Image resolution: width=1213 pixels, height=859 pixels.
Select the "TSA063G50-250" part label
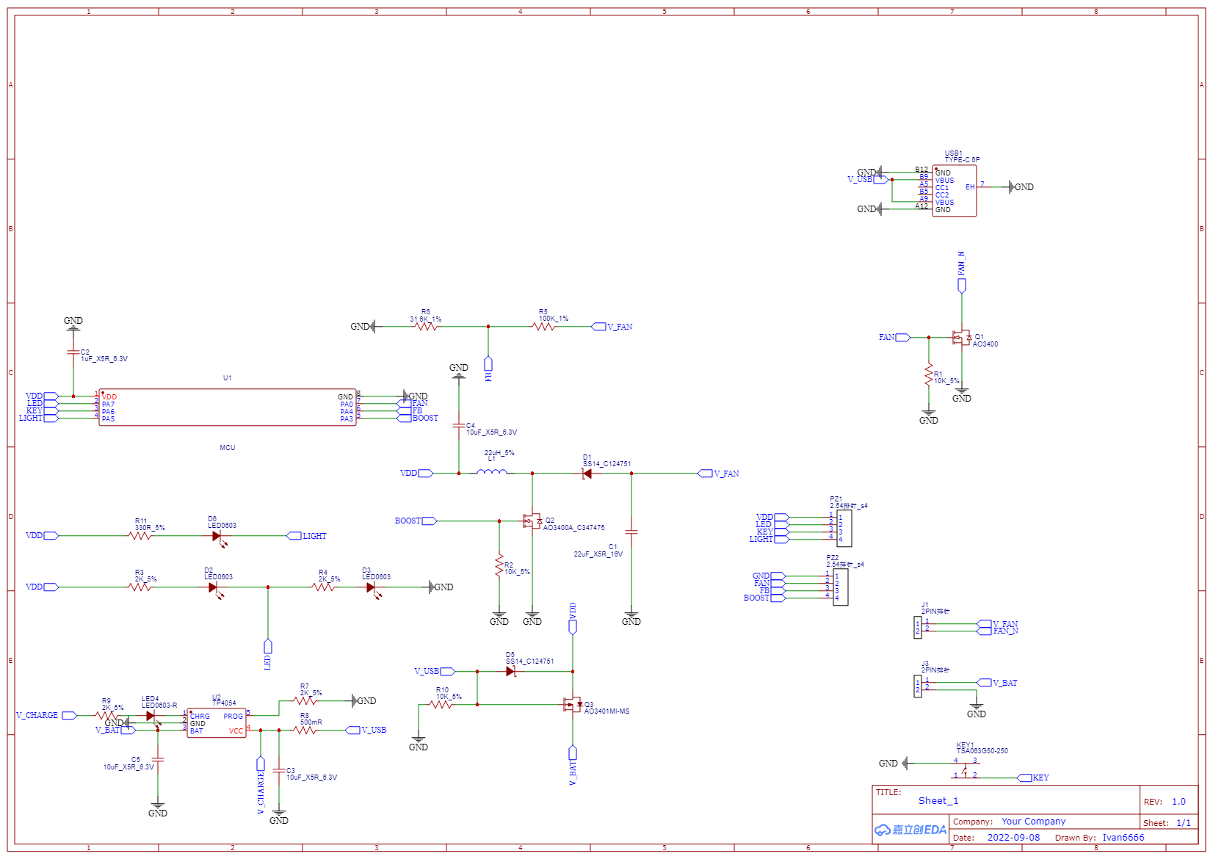[982, 751]
